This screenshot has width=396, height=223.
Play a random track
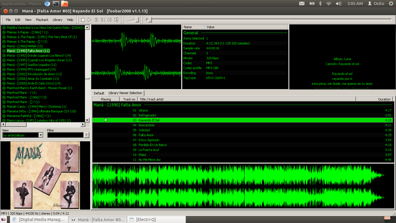click(116, 20)
